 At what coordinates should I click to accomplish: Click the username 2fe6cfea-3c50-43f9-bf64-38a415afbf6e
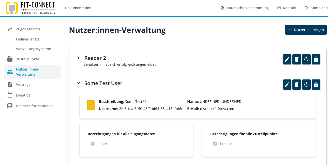coord(151,109)
